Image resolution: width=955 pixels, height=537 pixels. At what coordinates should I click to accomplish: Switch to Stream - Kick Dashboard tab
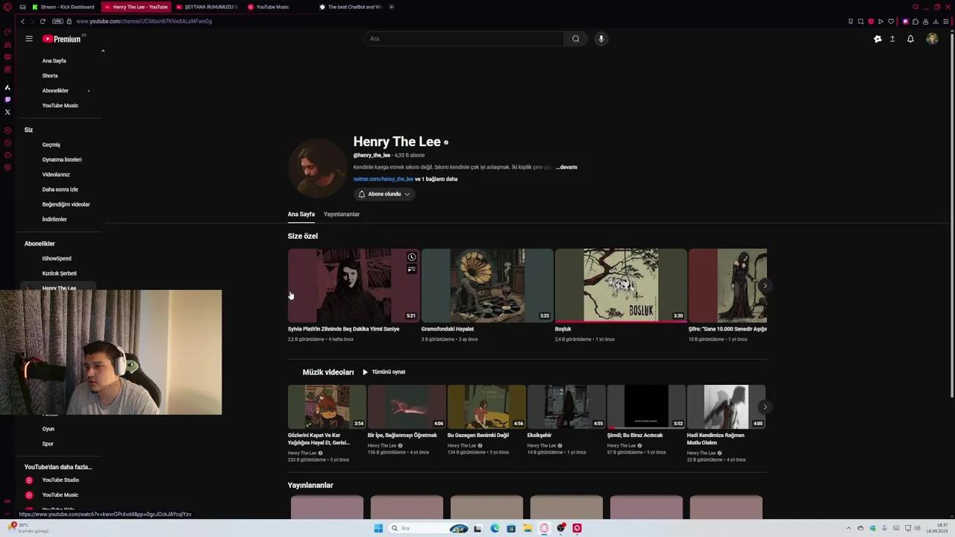pos(63,7)
